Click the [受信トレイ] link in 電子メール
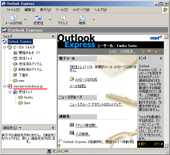170x155 pixels. point(78,67)
